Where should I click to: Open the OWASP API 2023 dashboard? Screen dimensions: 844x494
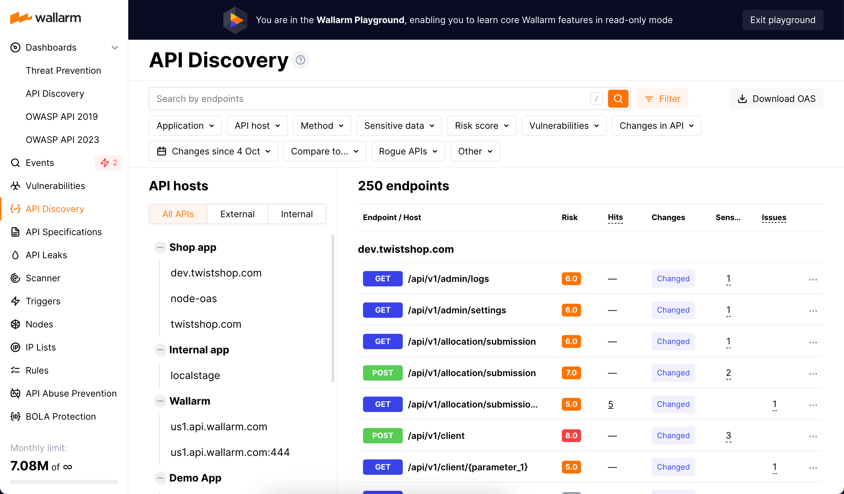[x=62, y=140]
